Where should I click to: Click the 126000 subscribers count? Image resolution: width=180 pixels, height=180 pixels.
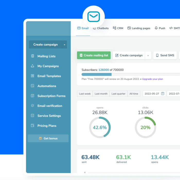click(104, 70)
